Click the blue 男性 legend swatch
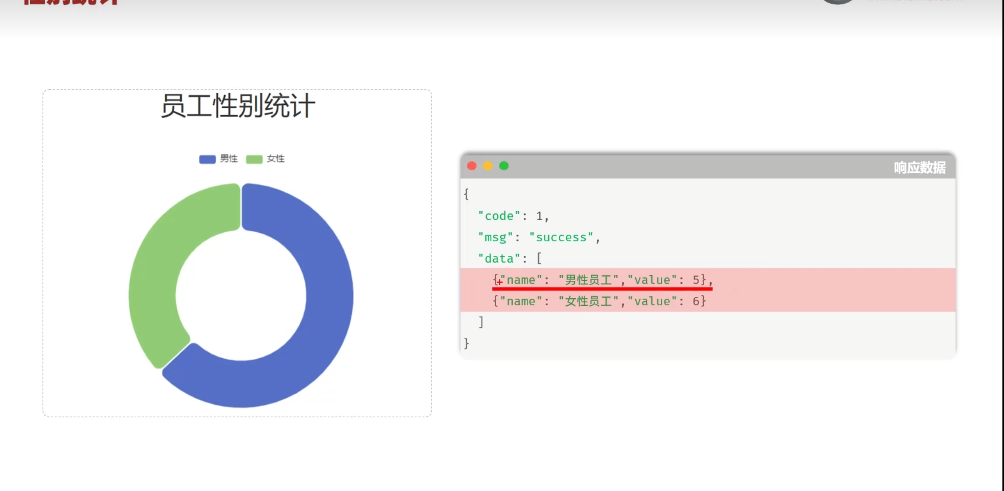 207,159
